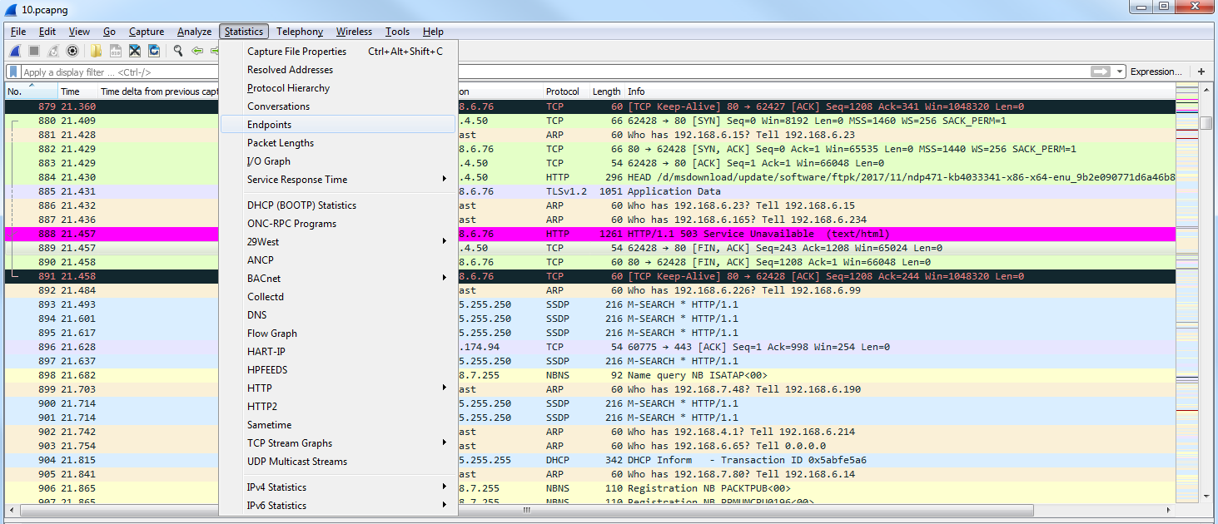Click the Find packet magnifier icon
Viewport: 1218px width, 524px height.
pos(178,51)
